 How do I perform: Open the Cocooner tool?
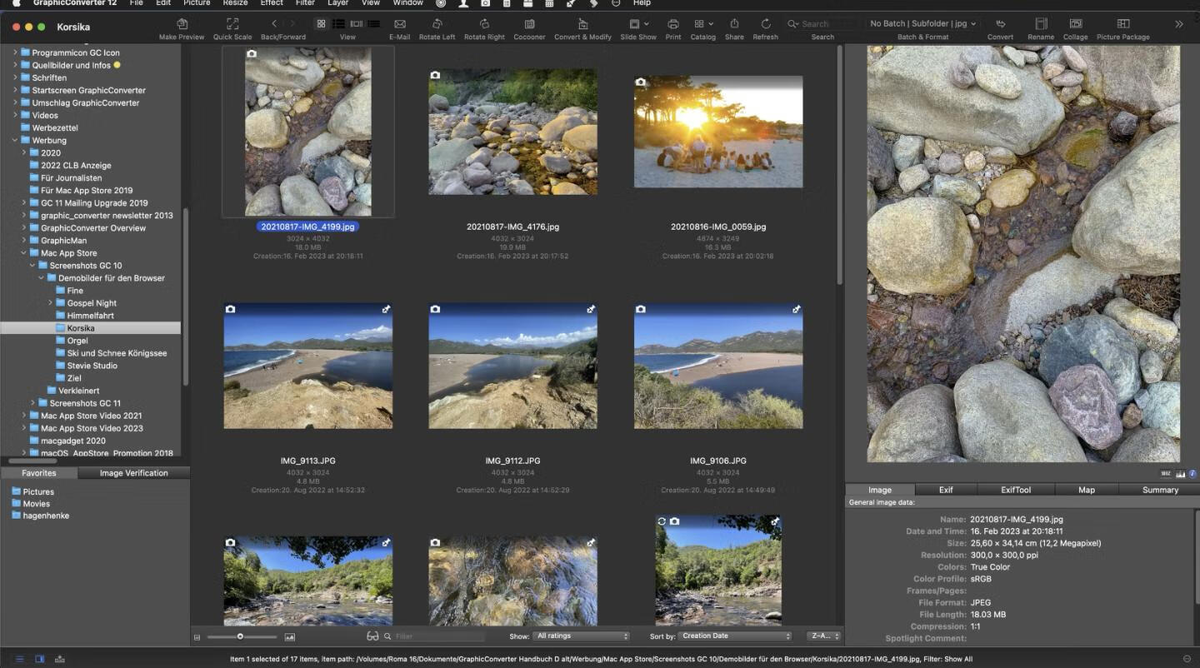pos(529,24)
